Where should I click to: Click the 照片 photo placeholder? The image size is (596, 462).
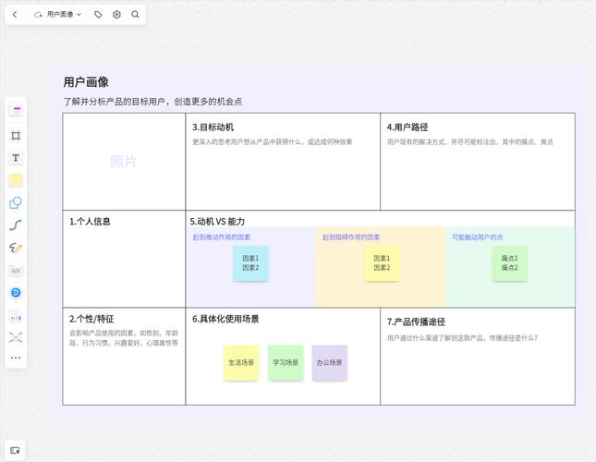pos(123,162)
